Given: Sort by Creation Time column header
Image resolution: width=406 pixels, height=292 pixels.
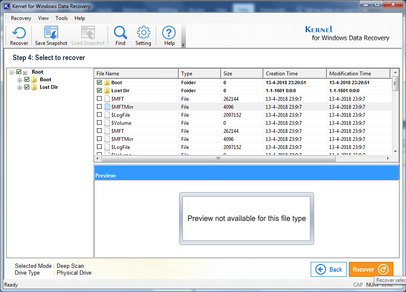Looking at the screenshot, I should [x=295, y=74].
